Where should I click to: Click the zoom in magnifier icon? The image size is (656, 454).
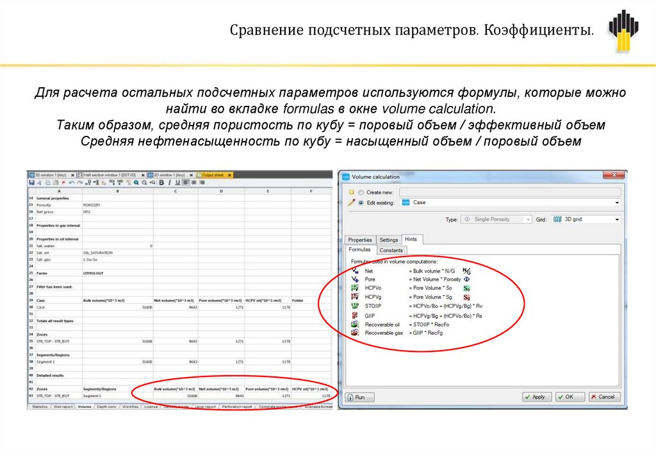click(136, 183)
